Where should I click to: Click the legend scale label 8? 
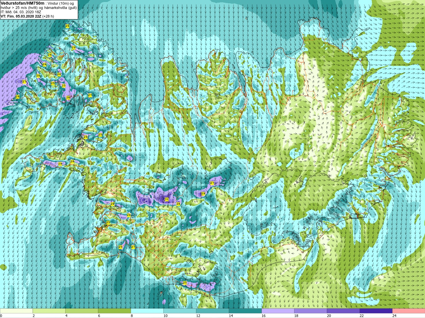131,316
